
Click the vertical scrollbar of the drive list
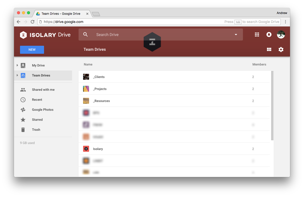pyautogui.click(x=272, y=105)
